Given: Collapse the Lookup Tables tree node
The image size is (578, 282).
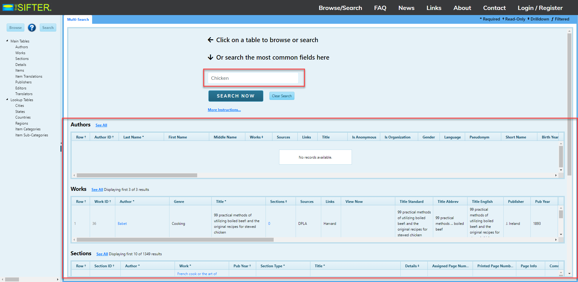Looking at the screenshot, I should 7,100.
